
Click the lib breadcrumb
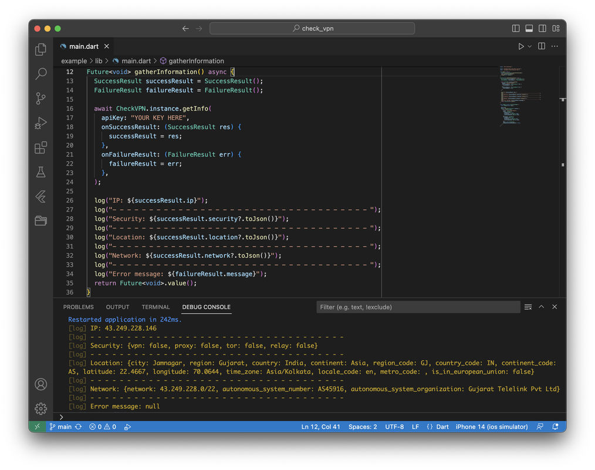[x=99, y=61]
